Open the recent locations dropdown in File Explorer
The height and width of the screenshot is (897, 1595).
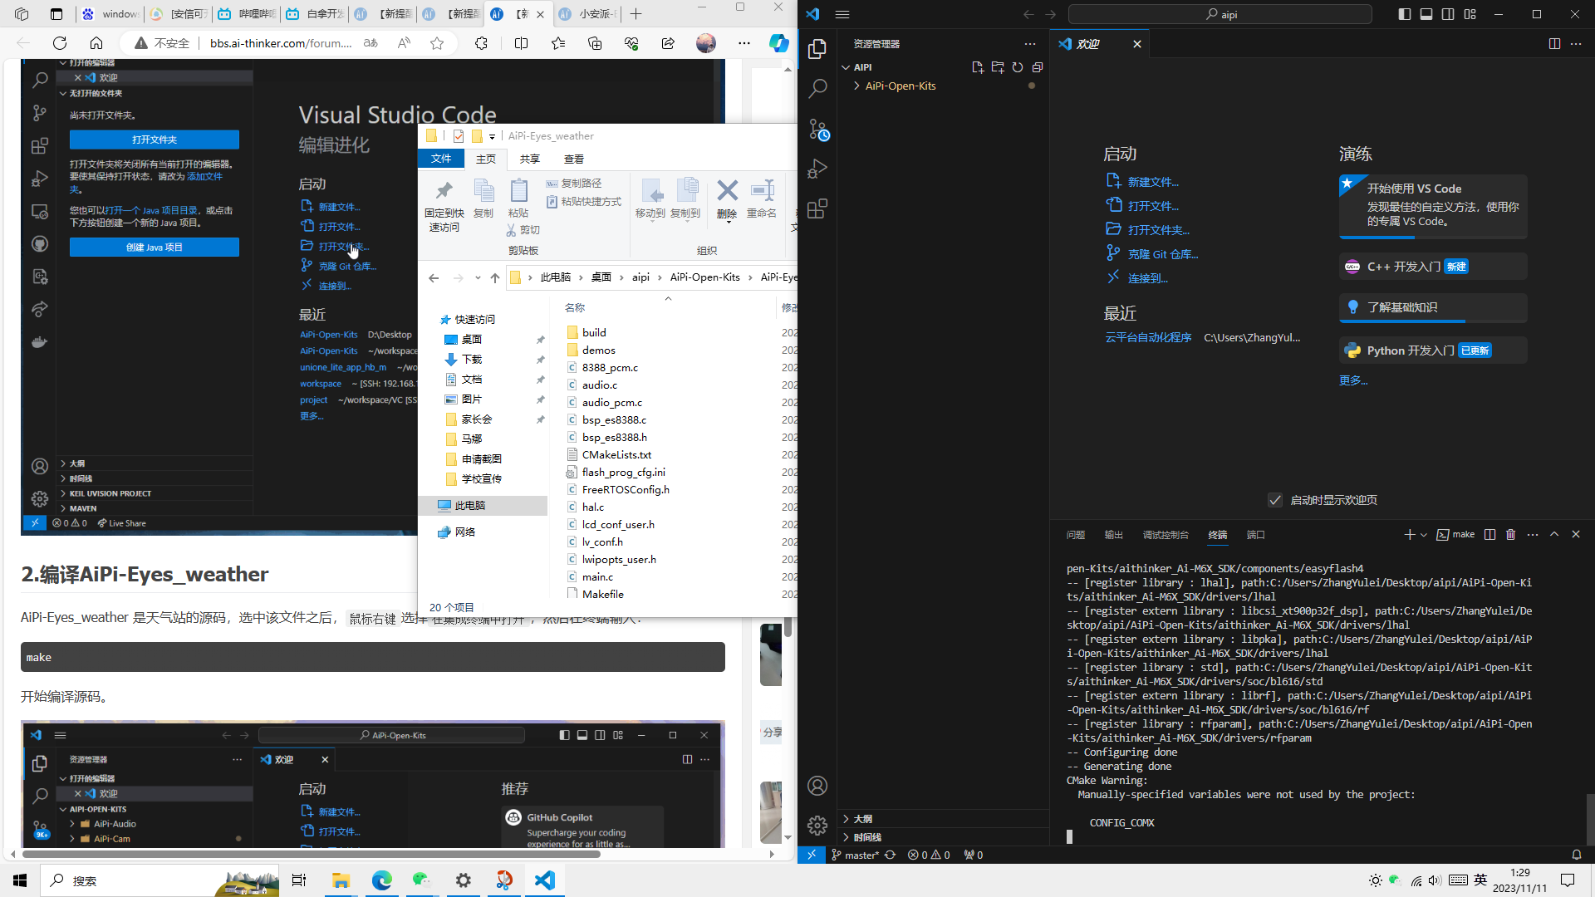[x=478, y=277]
